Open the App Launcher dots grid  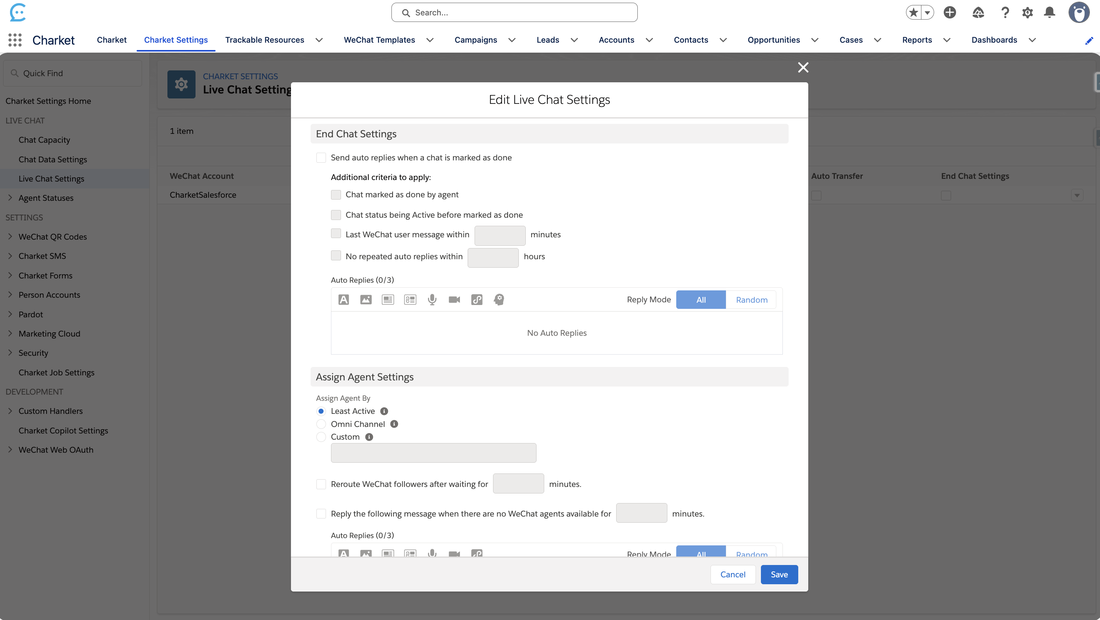(15, 40)
